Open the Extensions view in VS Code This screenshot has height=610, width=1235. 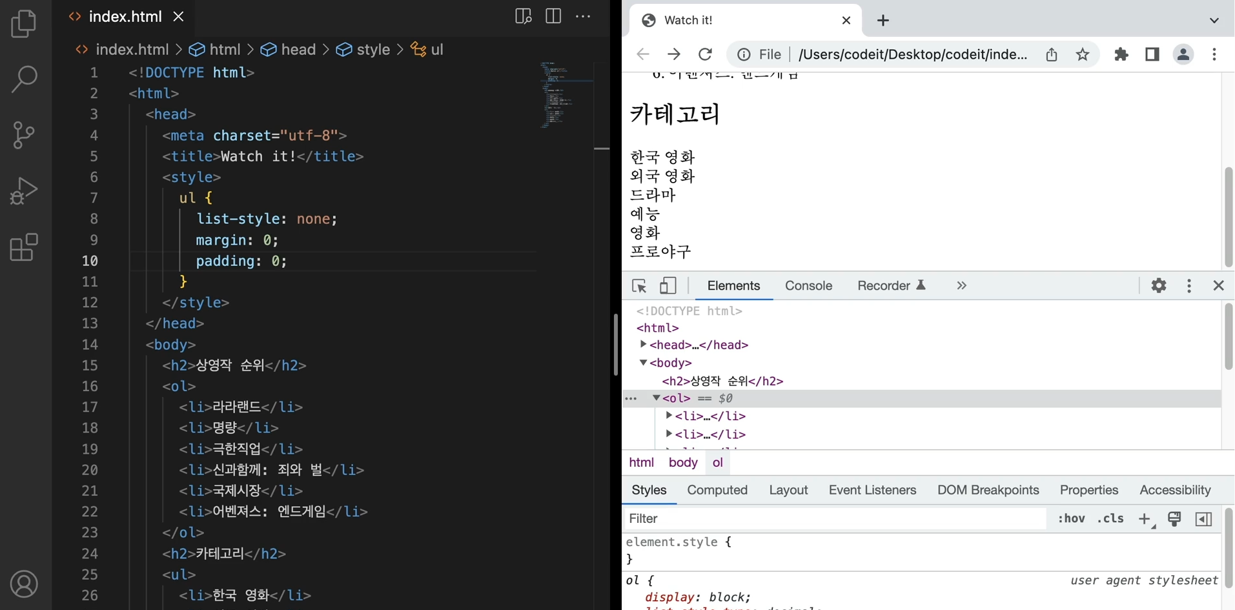coord(24,247)
